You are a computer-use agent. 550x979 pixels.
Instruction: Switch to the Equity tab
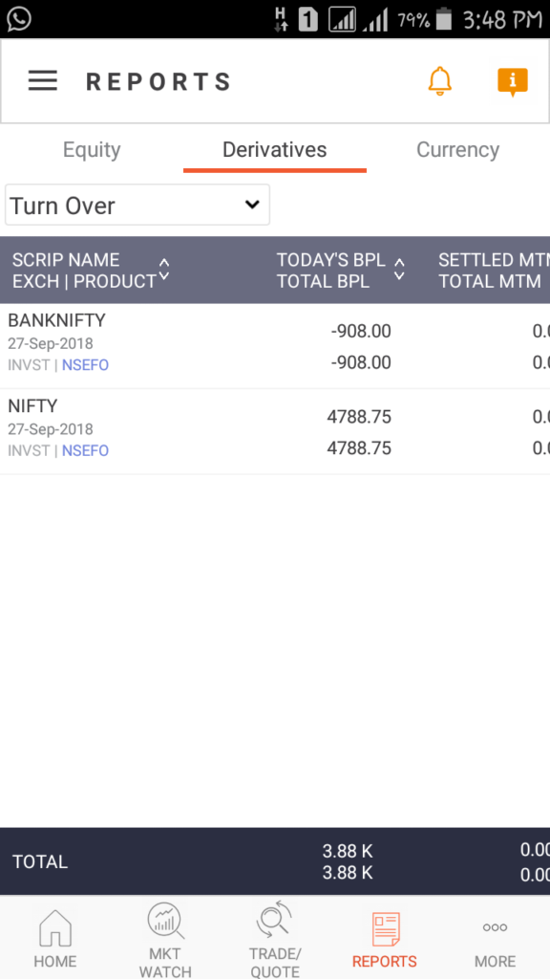click(92, 150)
